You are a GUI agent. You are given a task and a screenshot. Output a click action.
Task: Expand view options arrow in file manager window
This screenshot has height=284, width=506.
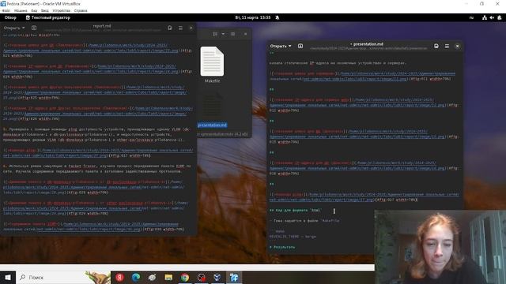click(223, 34)
